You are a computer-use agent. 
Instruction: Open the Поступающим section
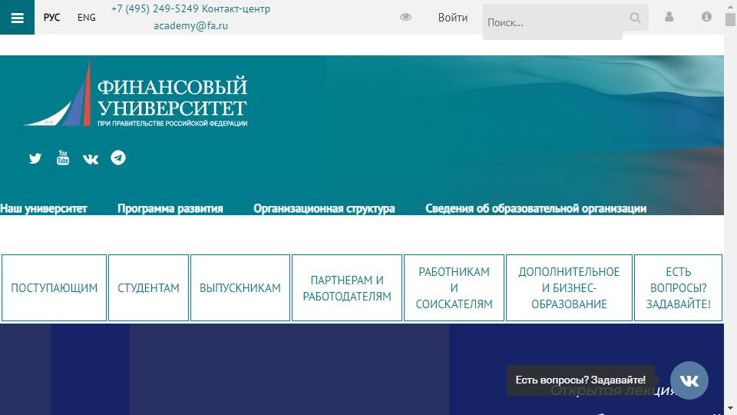point(55,288)
